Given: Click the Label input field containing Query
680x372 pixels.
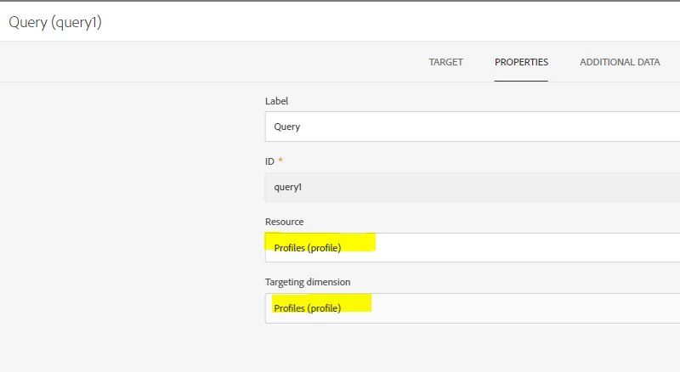Looking at the screenshot, I should pos(473,127).
